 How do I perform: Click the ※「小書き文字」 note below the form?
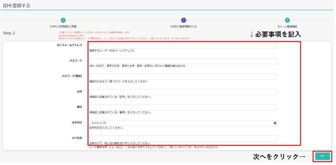click(154, 147)
